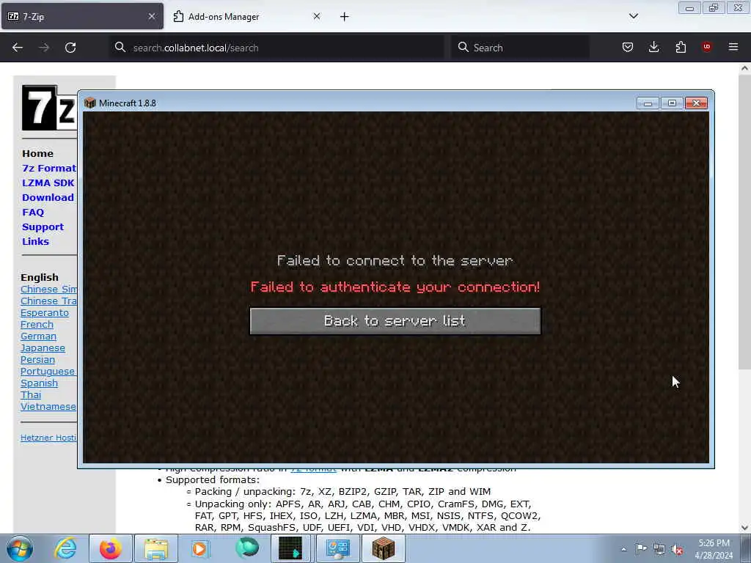Close the 7-Zip tab

152,16
